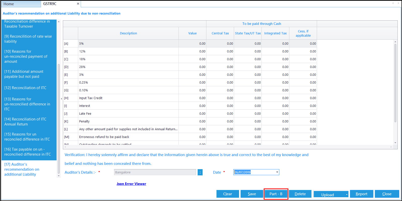Click the State Tax/UT Tax column header
This screenshot has width=402, height=201.
click(x=248, y=33)
